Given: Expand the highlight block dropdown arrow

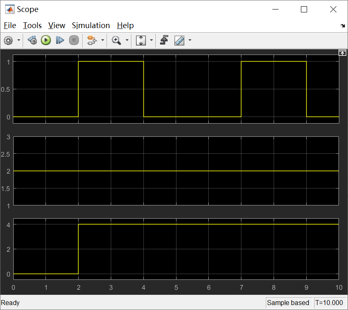Looking at the screenshot, I should coord(102,41).
